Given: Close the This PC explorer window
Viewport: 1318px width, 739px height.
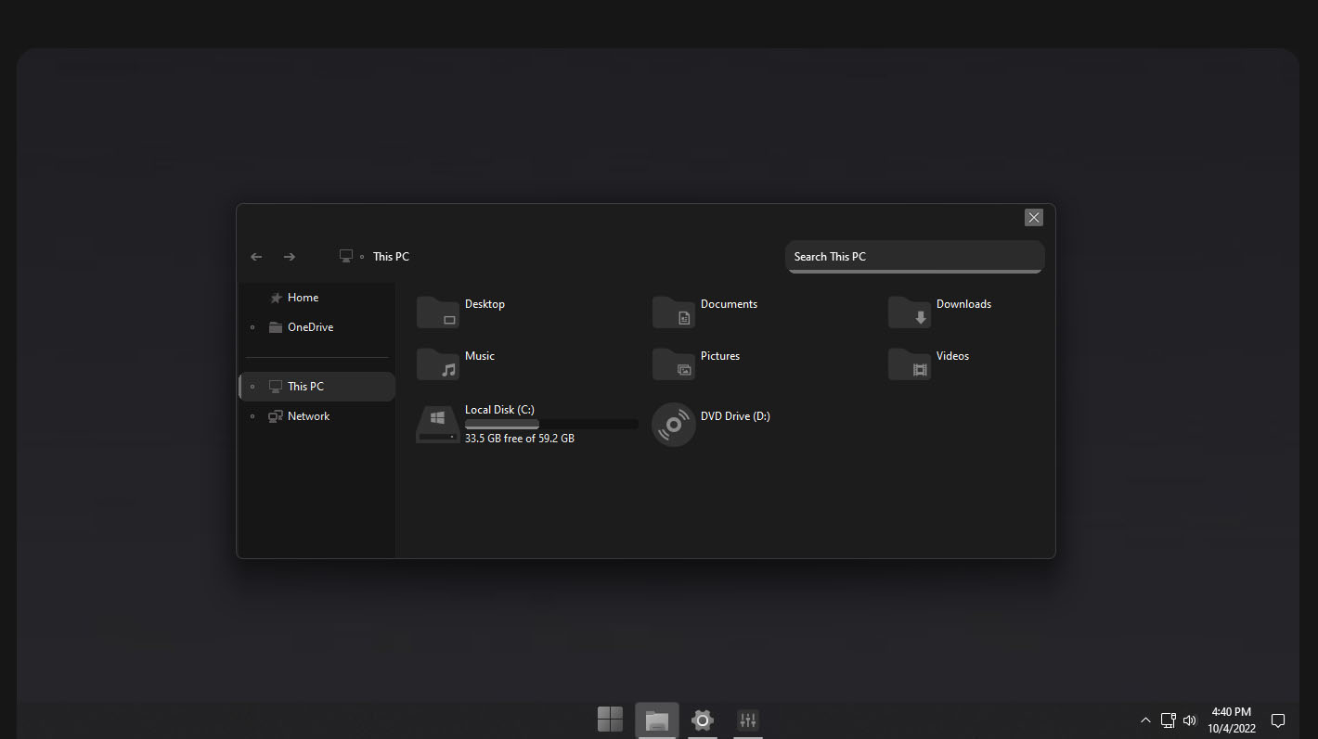Looking at the screenshot, I should [1034, 217].
